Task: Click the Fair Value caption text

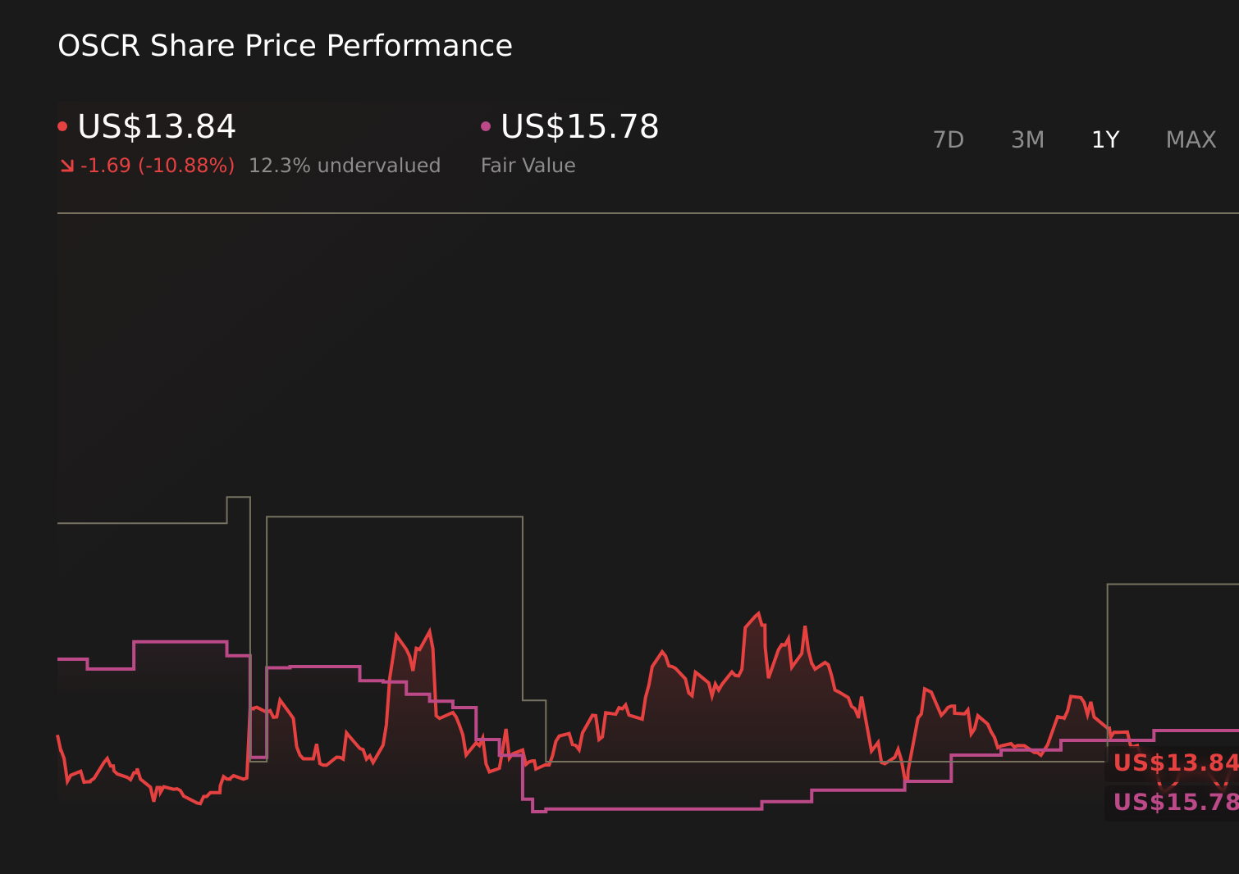Action: [x=528, y=165]
